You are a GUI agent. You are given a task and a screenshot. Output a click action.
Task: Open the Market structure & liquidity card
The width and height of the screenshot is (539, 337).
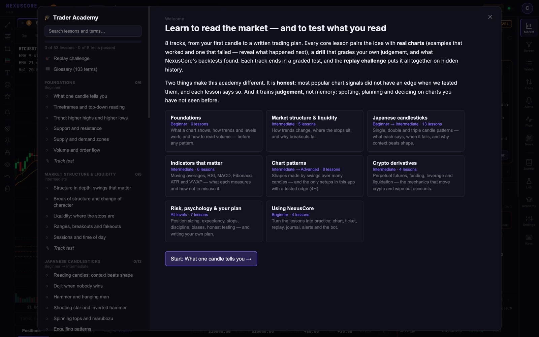315,131
